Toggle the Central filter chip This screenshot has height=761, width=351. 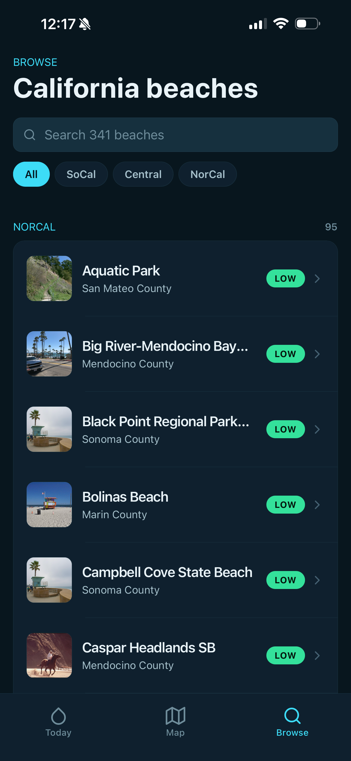pos(143,174)
